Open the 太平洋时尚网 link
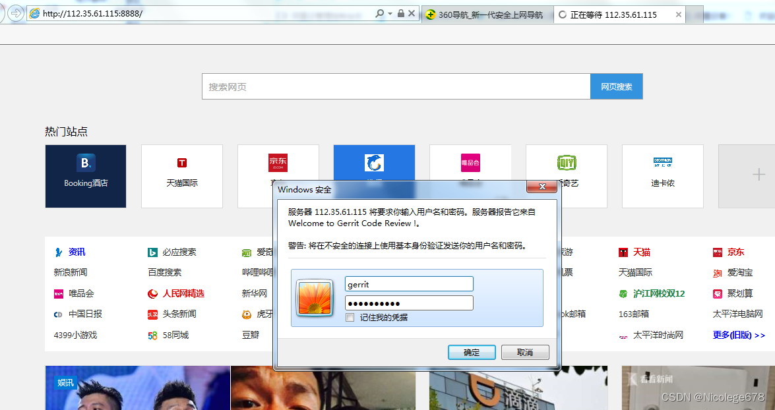775x410 pixels. coord(658,335)
